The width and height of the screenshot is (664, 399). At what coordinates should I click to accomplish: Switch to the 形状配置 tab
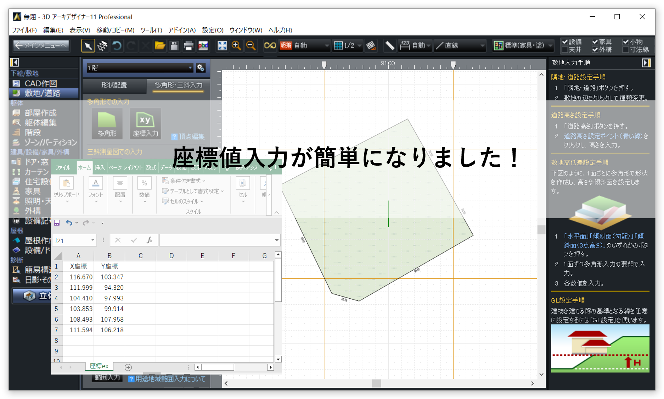(114, 85)
